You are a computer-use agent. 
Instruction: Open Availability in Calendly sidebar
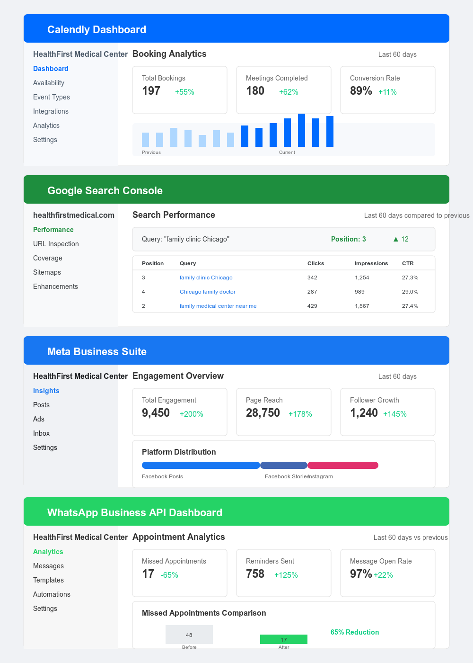pos(49,83)
